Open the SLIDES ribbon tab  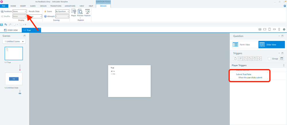pos(33,6)
